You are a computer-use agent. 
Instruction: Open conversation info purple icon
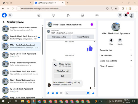pos(92,24)
